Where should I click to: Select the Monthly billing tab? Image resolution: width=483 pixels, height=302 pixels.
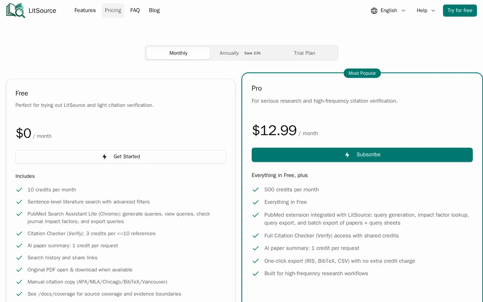point(178,53)
